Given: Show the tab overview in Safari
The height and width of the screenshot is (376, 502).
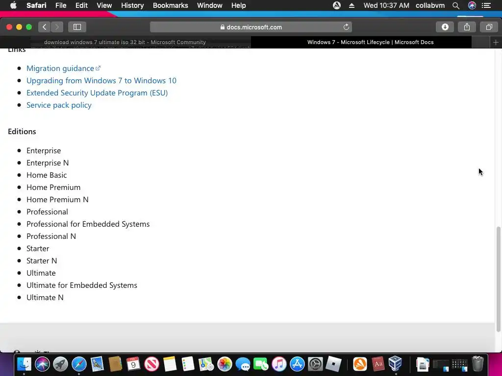Looking at the screenshot, I should click(x=489, y=27).
